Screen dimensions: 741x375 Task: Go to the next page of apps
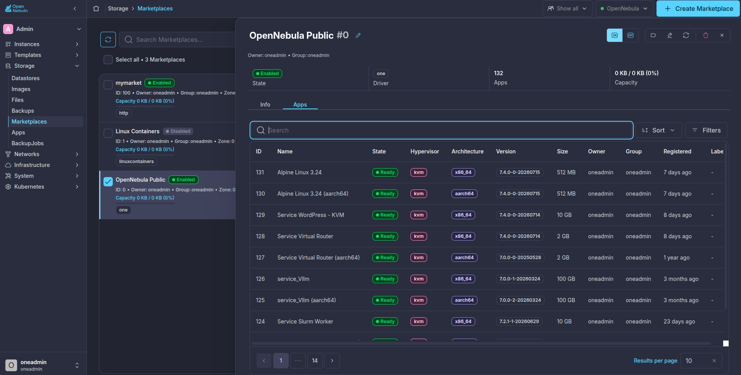coord(332,361)
